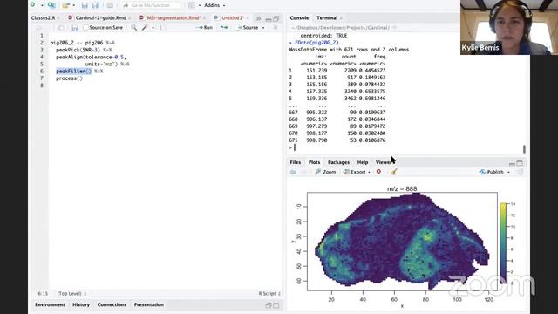
Task: Click the New File icon
Action: (x=33, y=5)
